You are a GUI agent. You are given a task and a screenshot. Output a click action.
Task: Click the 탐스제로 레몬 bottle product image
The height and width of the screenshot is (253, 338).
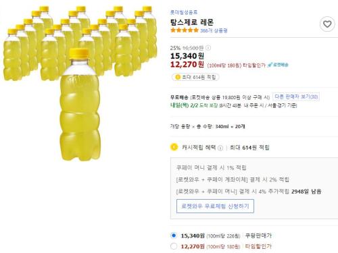[x=80, y=83]
